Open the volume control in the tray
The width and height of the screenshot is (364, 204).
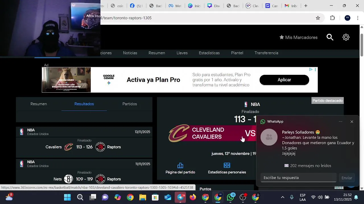point(320,197)
